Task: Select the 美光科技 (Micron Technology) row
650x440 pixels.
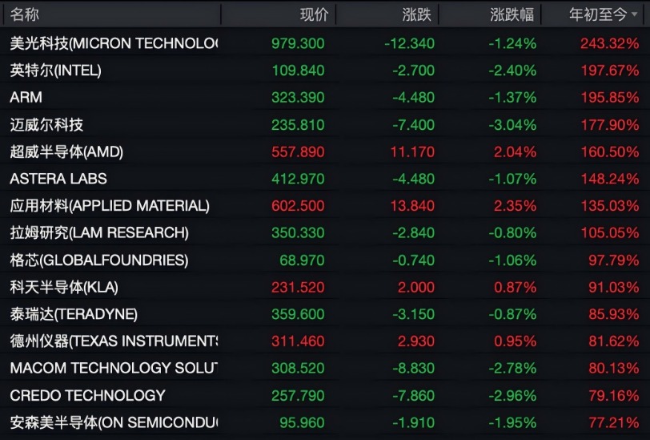Action: click(325, 43)
